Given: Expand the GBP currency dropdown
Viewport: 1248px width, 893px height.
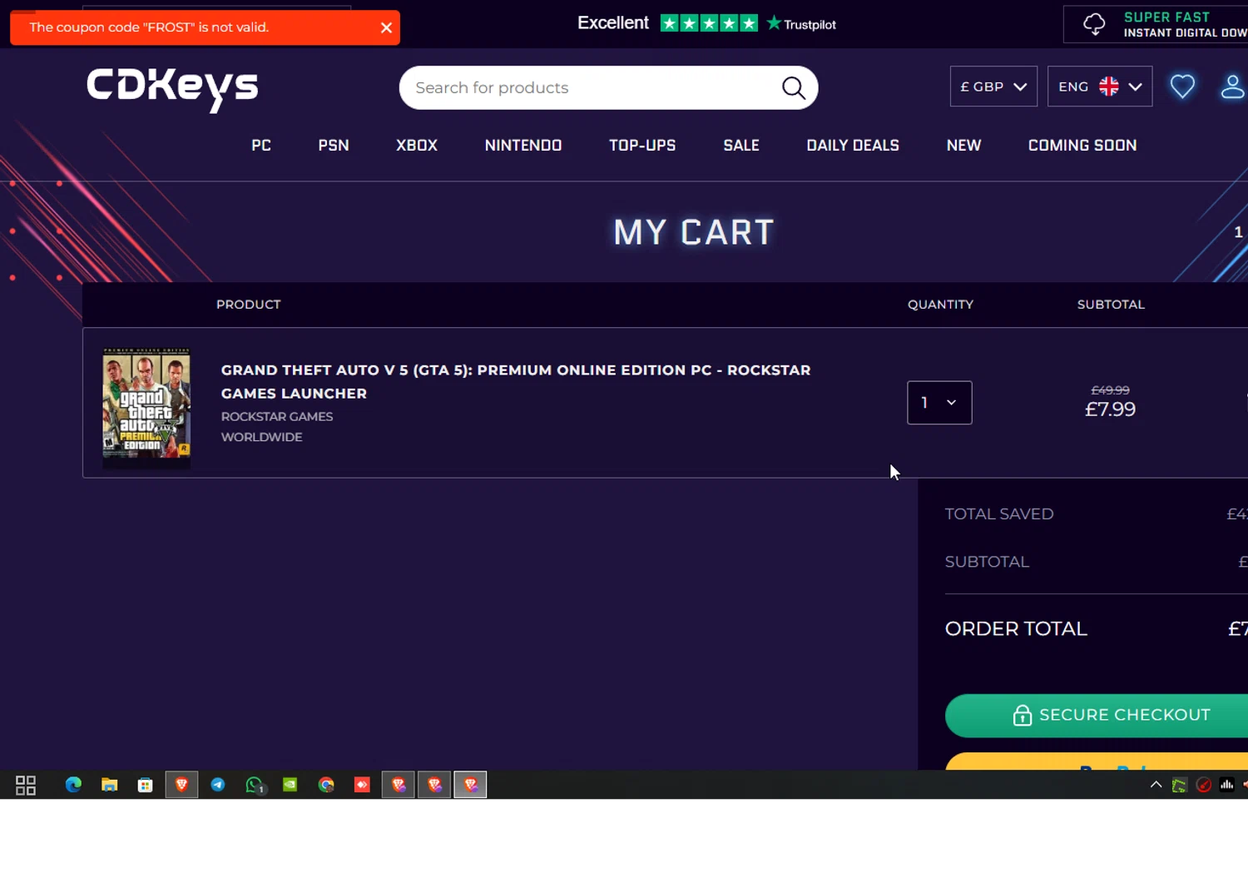Looking at the screenshot, I should 993,87.
